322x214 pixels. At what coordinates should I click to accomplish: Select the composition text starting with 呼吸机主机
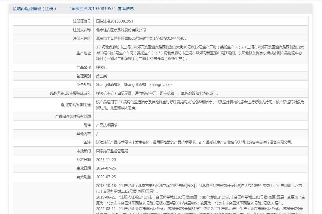pyautogui.click(x=157, y=93)
